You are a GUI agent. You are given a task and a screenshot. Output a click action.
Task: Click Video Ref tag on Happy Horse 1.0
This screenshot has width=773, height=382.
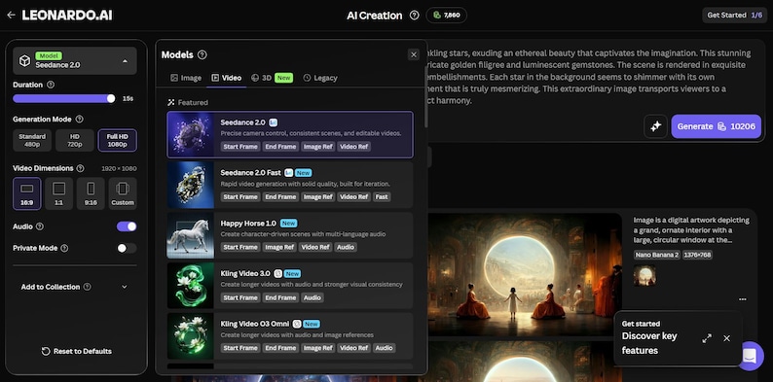coord(315,247)
